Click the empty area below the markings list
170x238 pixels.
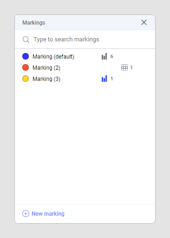[85, 143]
